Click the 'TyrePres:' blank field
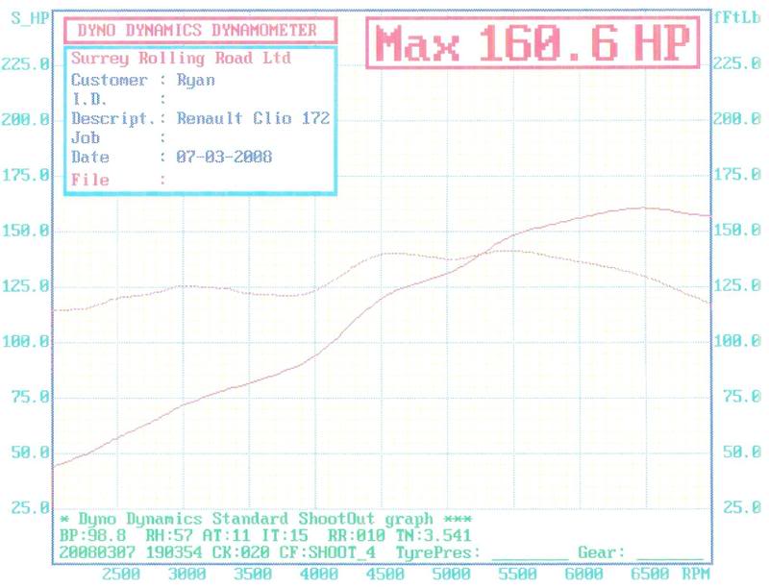The width and height of the screenshot is (769, 587). click(x=531, y=553)
